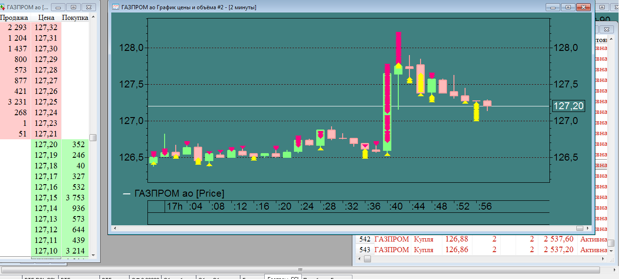Click the :40 label on time axis
The width and height of the screenshot is (619, 279).
point(396,206)
